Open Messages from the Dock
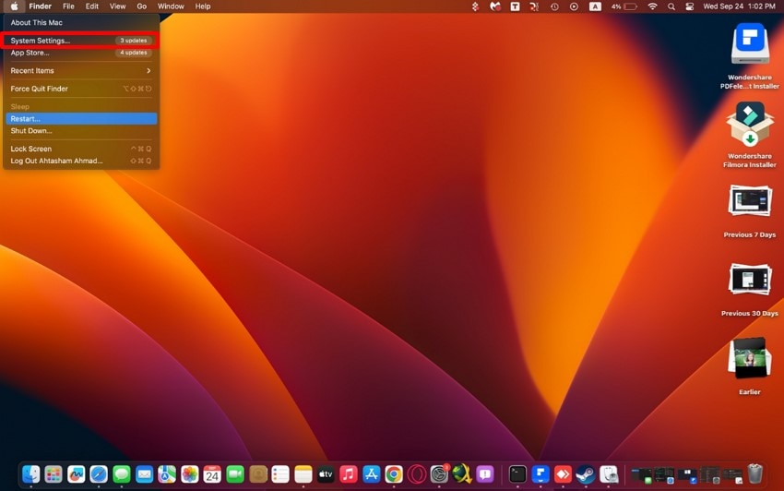Image resolution: width=784 pixels, height=491 pixels. coord(122,474)
